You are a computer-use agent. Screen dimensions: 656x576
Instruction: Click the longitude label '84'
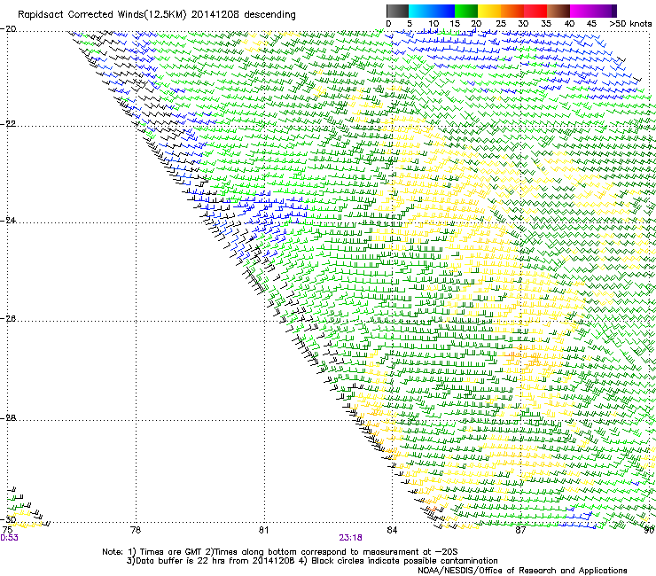(x=392, y=530)
